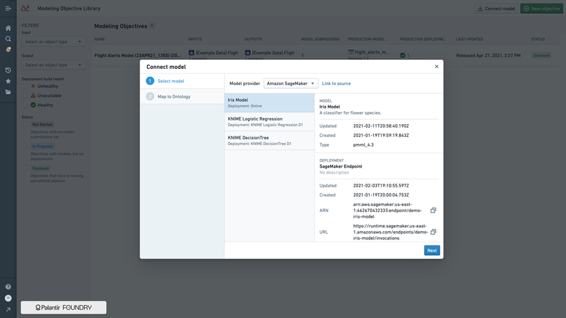Click the STATUS column header

point(538,39)
